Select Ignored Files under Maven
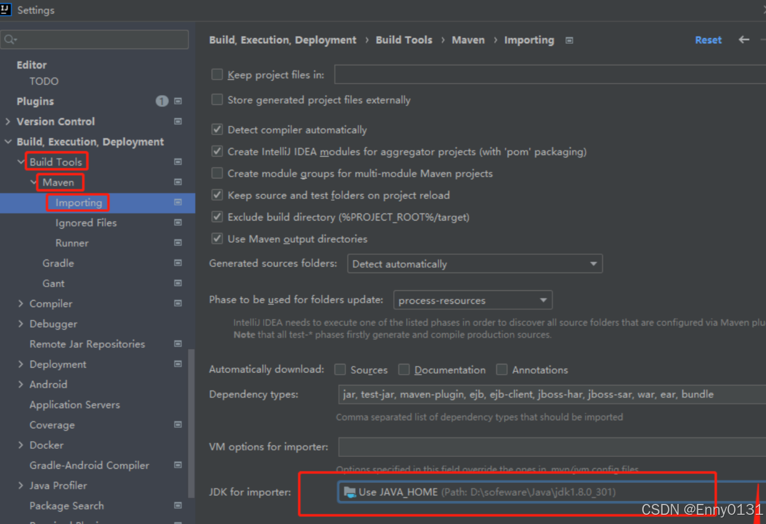766x524 pixels. click(86, 223)
